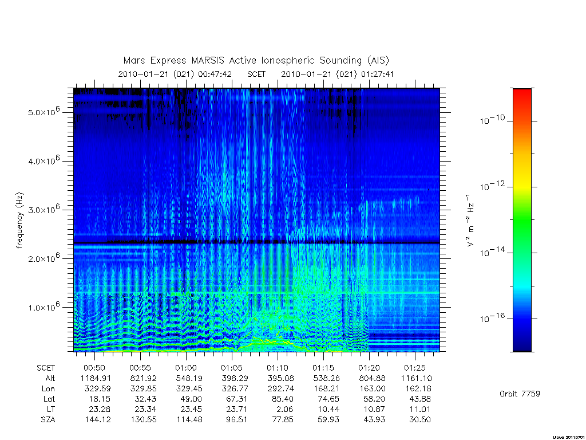This screenshot has height=440, width=586.
Task: Click the altitude value '398.29'
Action: pos(235,378)
